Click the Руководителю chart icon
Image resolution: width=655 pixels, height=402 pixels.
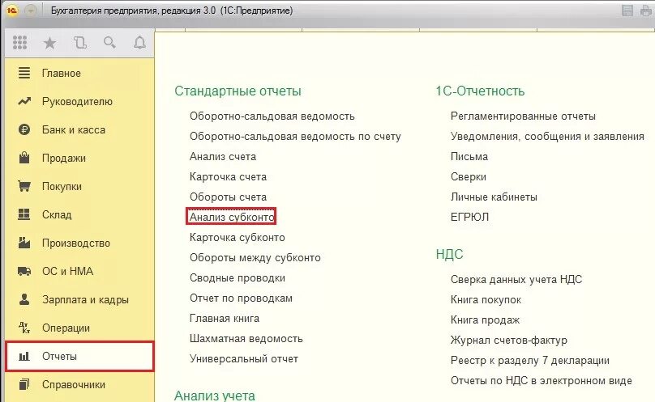pyautogui.click(x=24, y=101)
